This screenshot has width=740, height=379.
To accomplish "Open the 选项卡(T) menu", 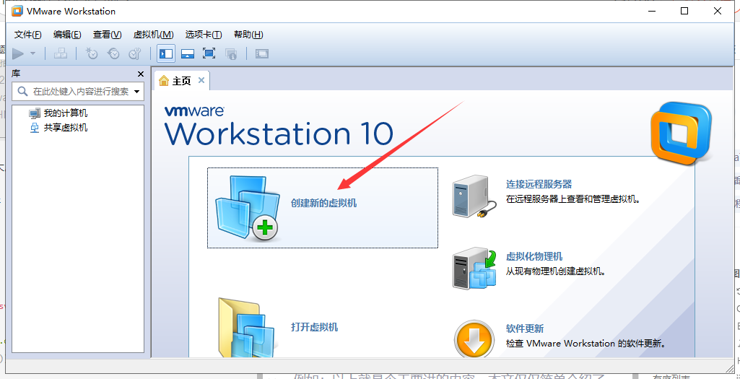I will click(x=204, y=35).
